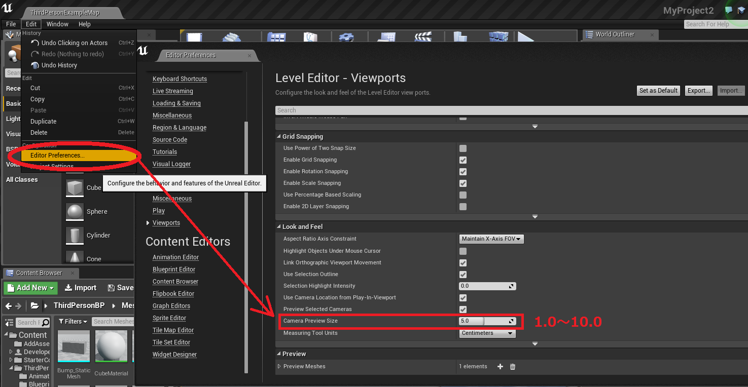Image resolution: width=748 pixels, height=387 pixels.
Task: Click the add element plus icon for Preview Meshes
Action: pyautogui.click(x=500, y=367)
